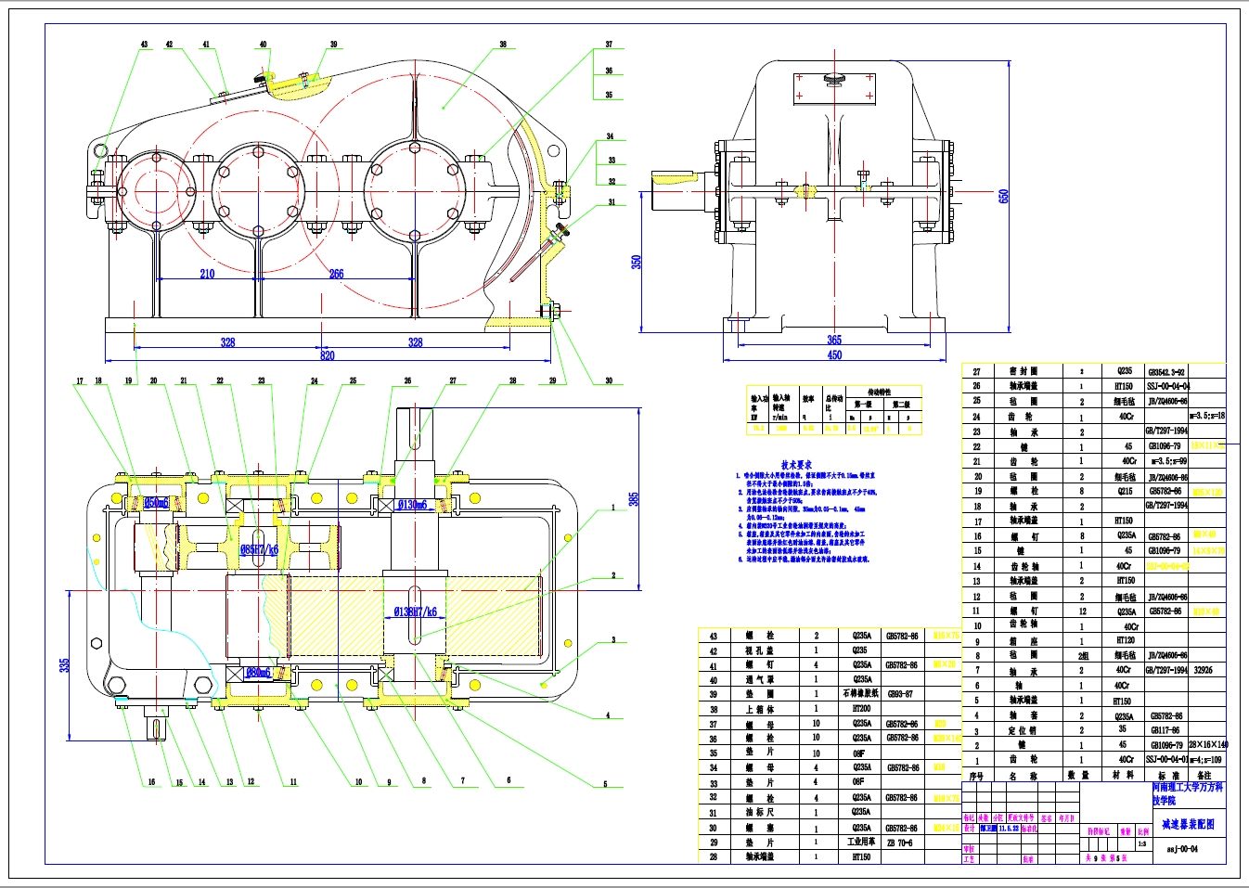
Task: Click the 备注 column header
Action: 1204,776
